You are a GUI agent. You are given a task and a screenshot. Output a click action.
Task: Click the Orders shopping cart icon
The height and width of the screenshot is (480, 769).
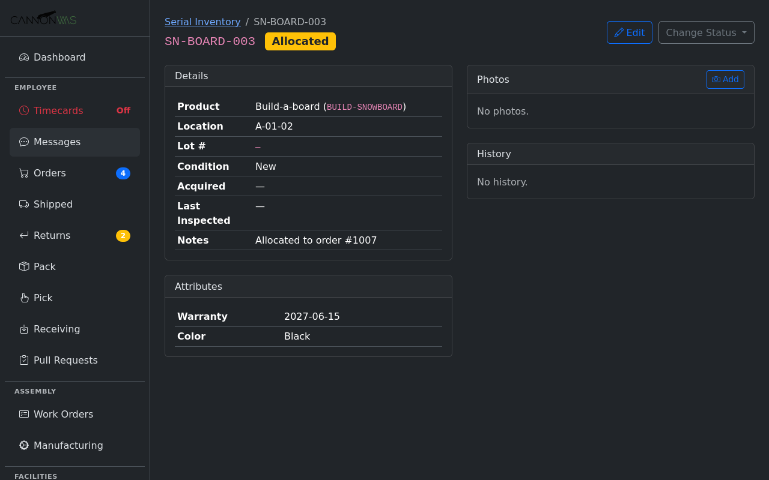23,173
